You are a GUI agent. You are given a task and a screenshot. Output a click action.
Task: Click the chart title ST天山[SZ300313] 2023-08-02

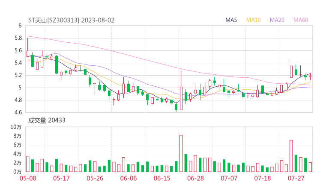[x=72, y=20]
